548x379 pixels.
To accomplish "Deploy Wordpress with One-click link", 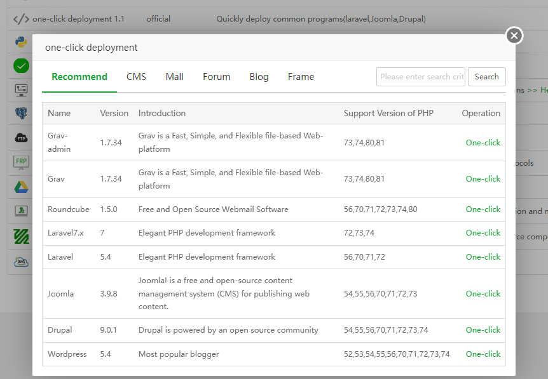I will tap(483, 354).
